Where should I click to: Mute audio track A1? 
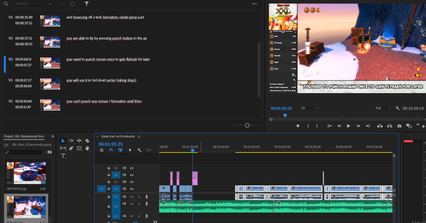coord(131,197)
